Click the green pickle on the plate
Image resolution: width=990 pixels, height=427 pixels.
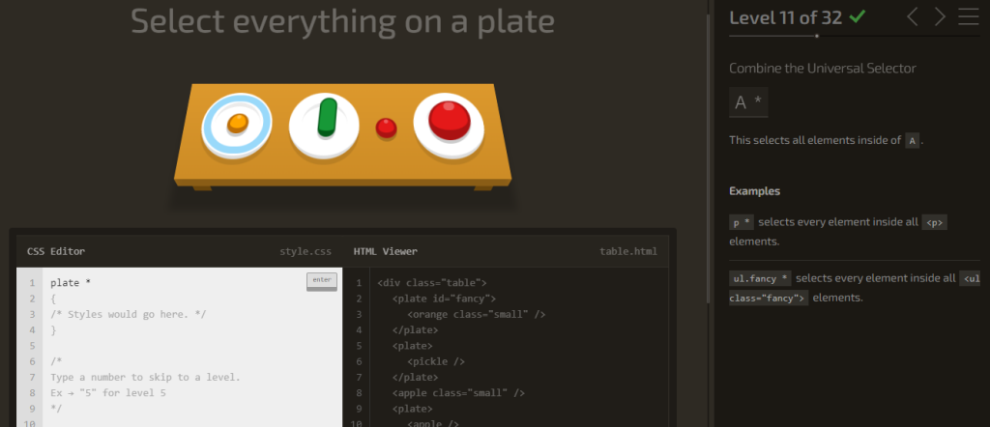(327, 117)
